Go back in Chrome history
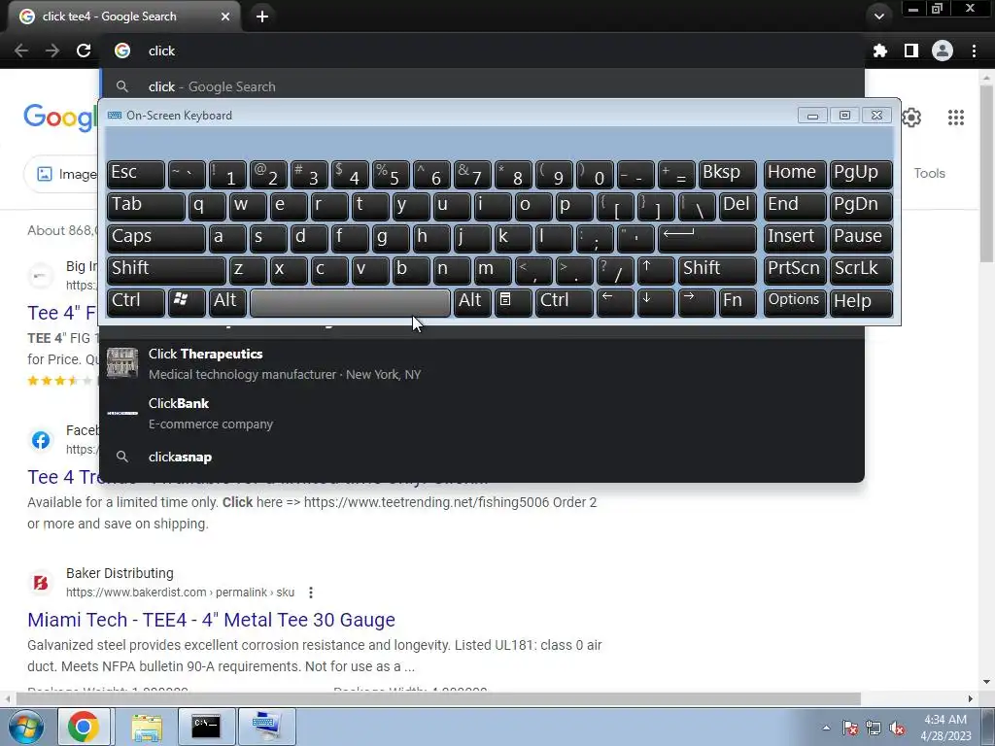995x746 pixels. coord(21,51)
